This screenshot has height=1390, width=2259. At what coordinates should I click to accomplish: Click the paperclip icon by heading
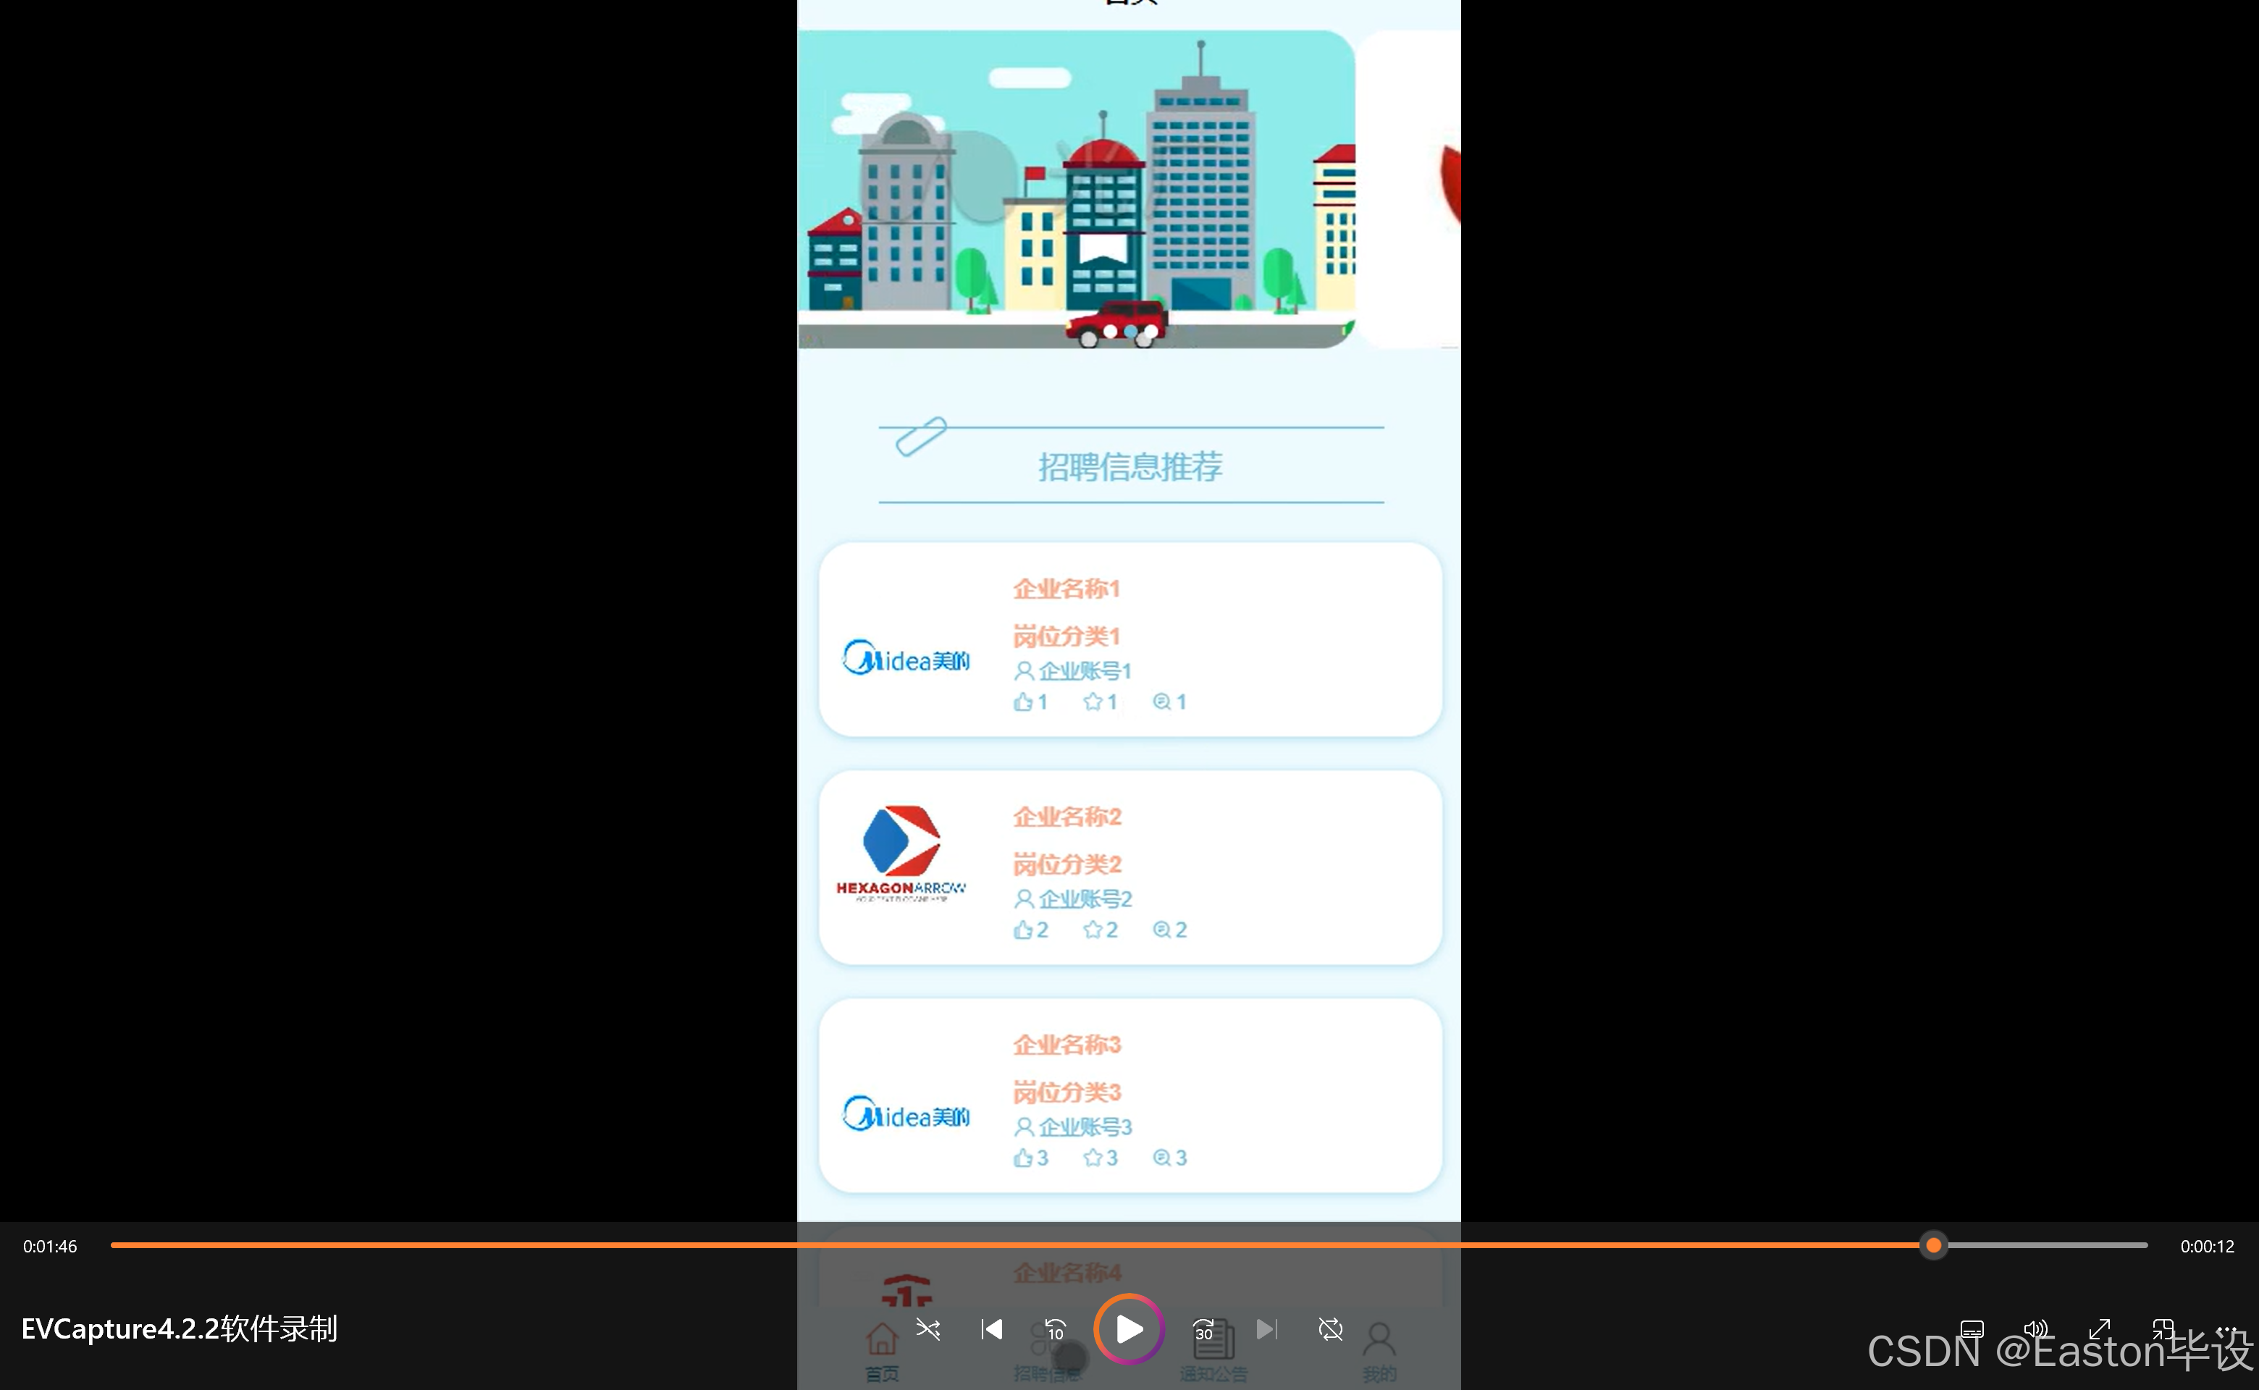coord(920,437)
